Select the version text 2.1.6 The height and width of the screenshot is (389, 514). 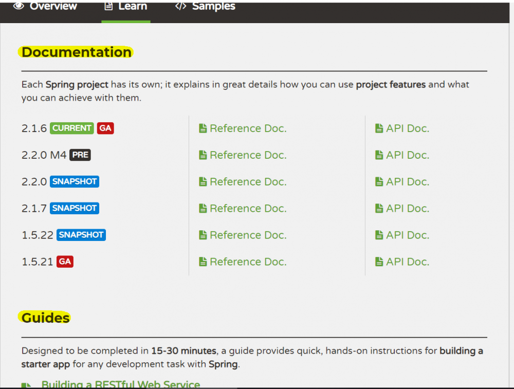34,128
